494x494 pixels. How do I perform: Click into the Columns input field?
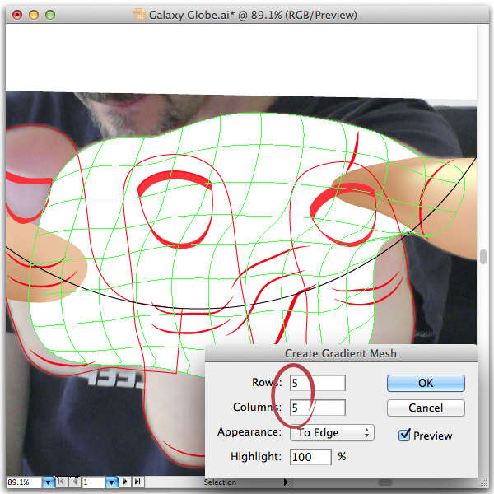pyautogui.click(x=318, y=408)
